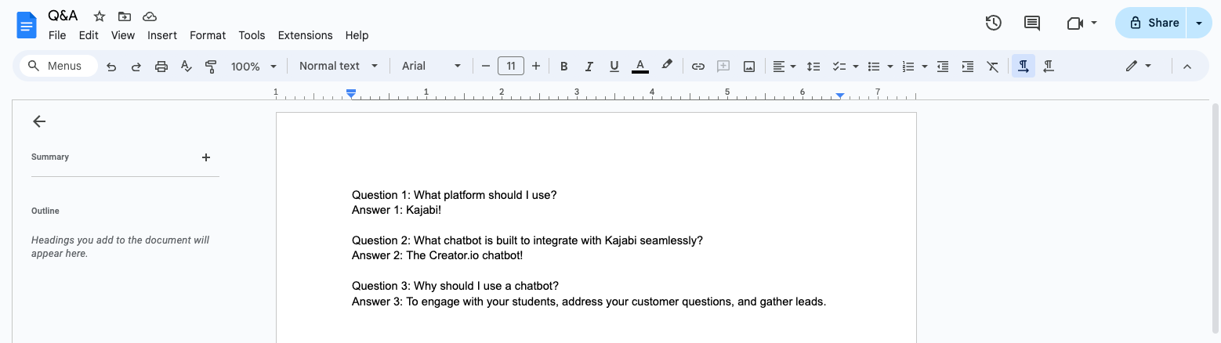Screen dimensions: 1221x343
Task: Open the Tools menu
Action: coord(252,35)
